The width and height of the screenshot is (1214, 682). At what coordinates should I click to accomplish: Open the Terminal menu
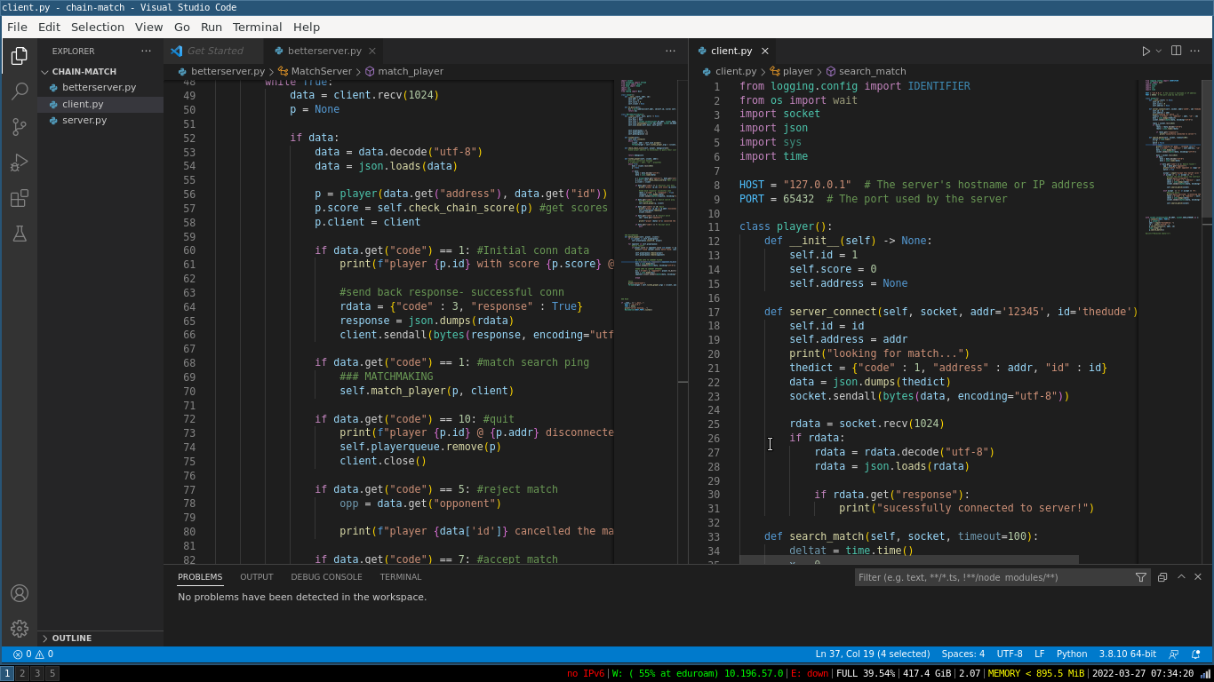[257, 27]
